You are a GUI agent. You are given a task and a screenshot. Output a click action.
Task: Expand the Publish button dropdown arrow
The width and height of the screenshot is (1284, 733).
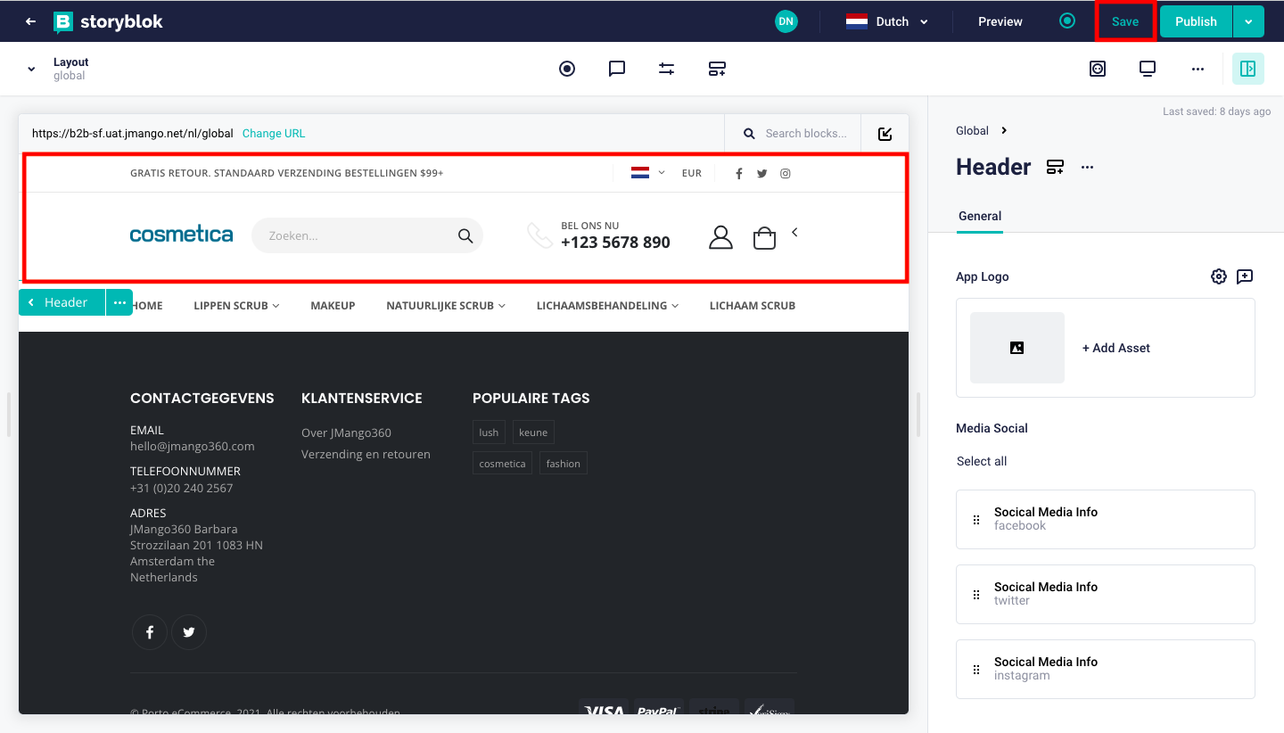point(1248,21)
